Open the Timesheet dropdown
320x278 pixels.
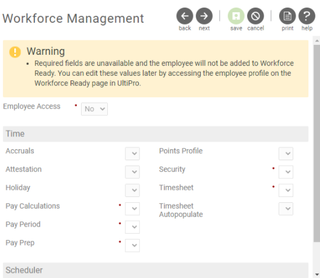pyautogui.click(x=286, y=190)
